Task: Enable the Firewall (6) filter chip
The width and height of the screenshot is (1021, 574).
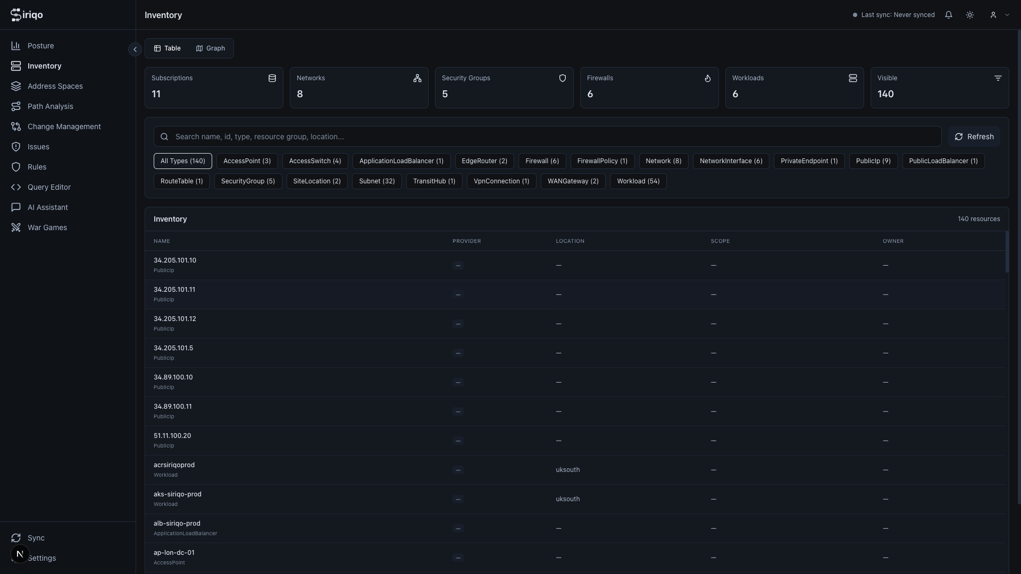Action: pos(542,161)
